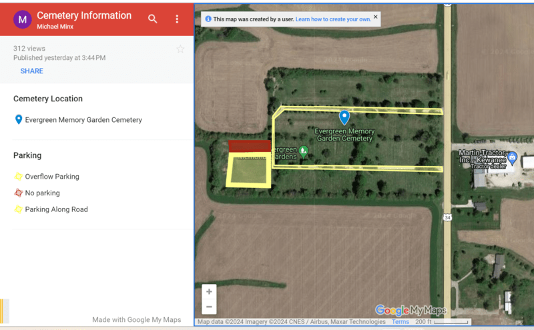Select the No parking legend item
The width and height of the screenshot is (534, 330).
[42, 193]
